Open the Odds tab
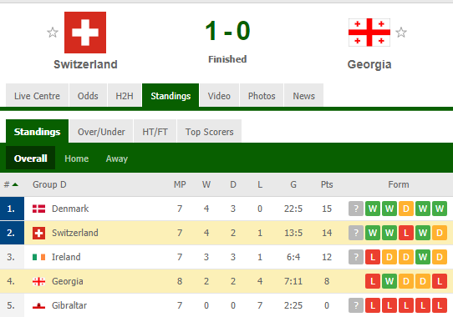This screenshot has width=453, height=317. 88,95
